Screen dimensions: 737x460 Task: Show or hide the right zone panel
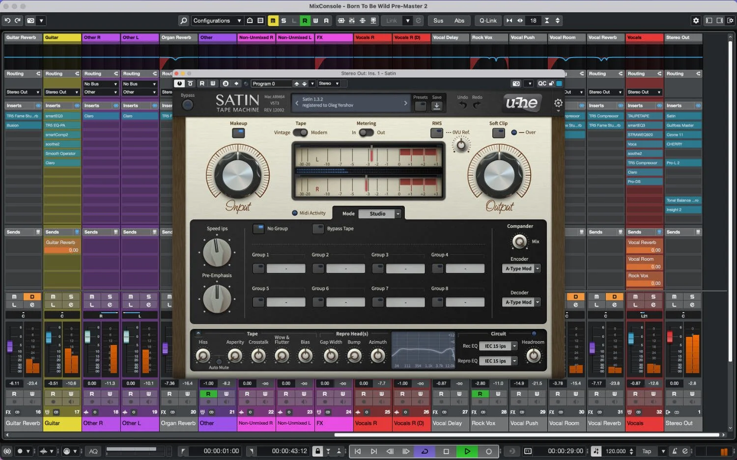(x=720, y=21)
